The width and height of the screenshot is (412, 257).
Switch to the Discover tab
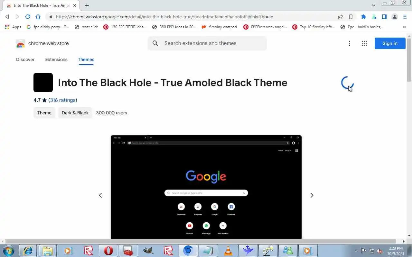pyautogui.click(x=25, y=59)
